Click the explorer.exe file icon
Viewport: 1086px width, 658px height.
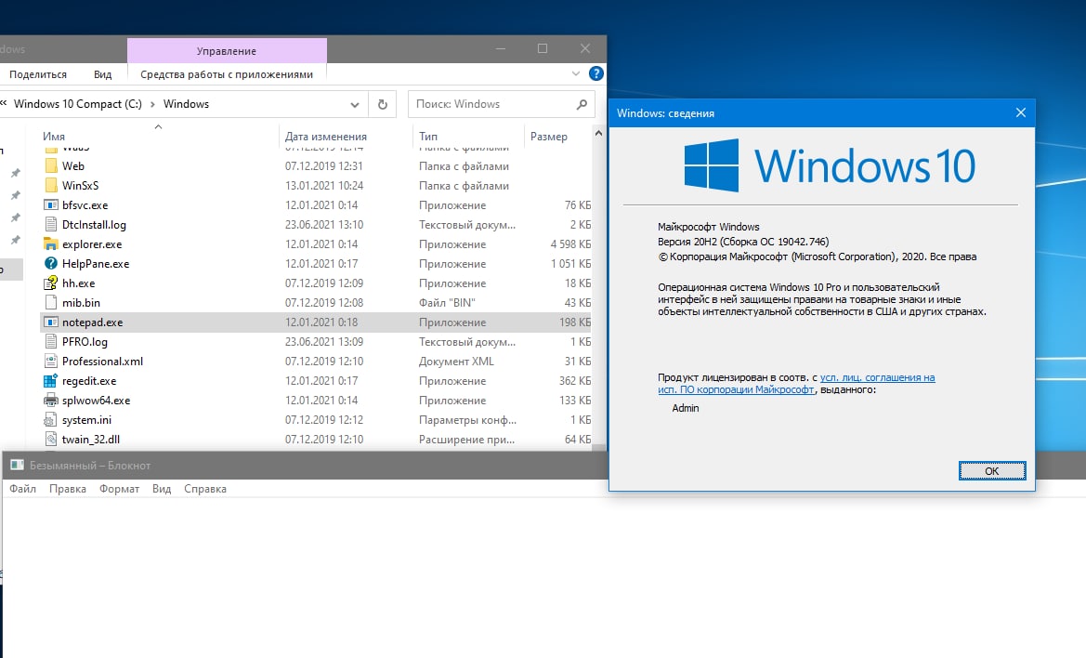(x=50, y=243)
